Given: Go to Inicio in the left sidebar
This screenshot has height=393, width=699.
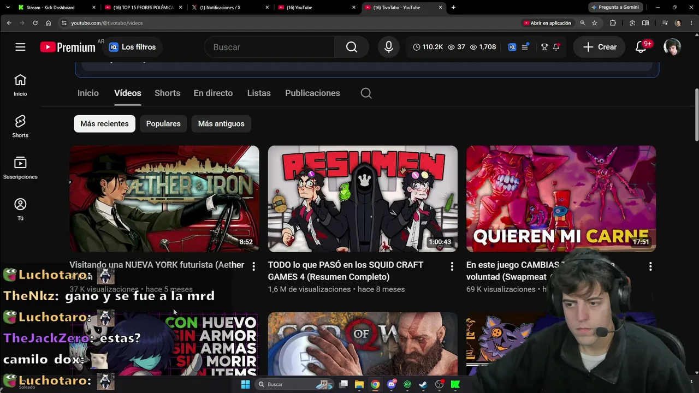Looking at the screenshot, I should coord(20,85).
